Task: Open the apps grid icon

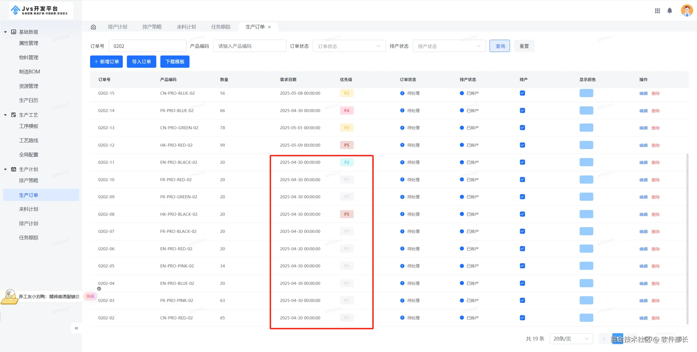Action: click(657, 11)
